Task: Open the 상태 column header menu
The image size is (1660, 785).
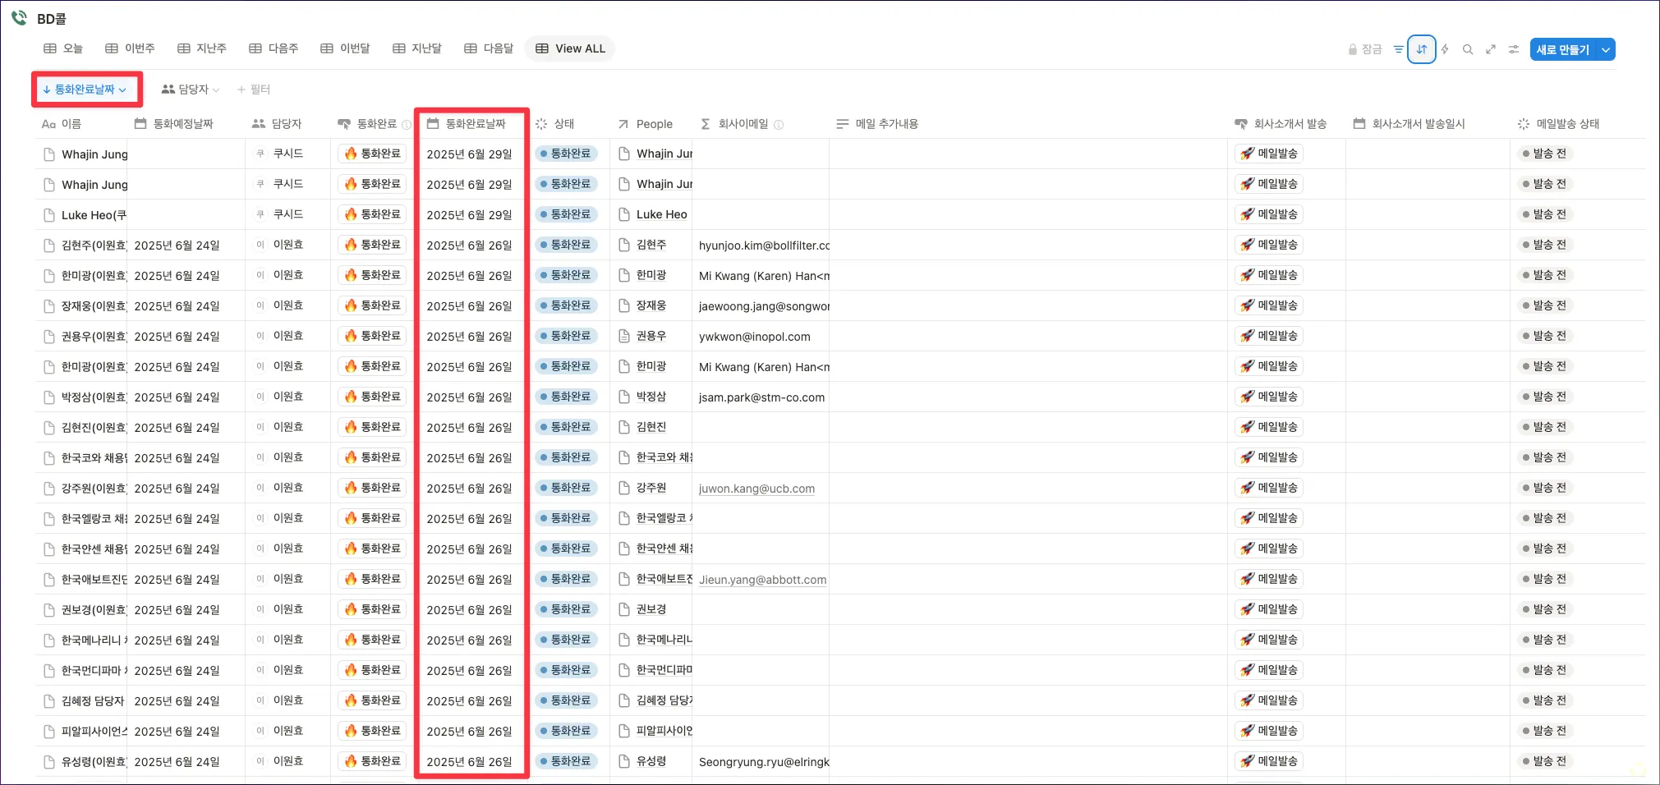Action: click(x=568, y=124)
